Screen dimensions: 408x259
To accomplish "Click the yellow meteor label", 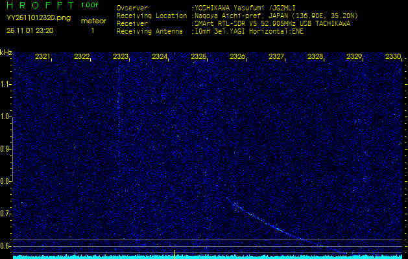I will pos(93,21).
